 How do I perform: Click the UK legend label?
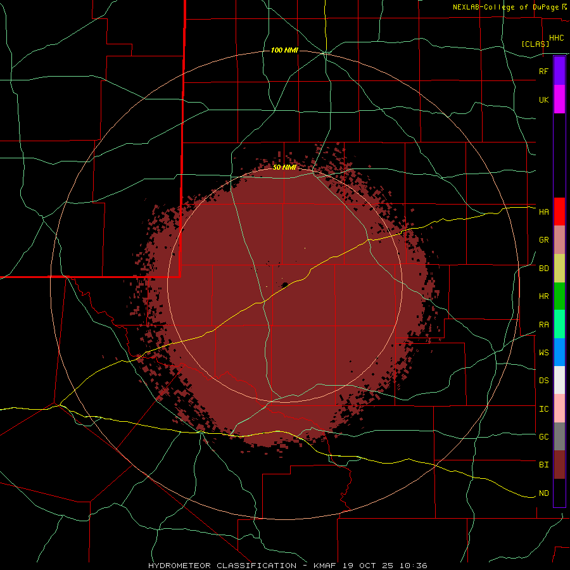pyautogui.click(x=543, y=99)
